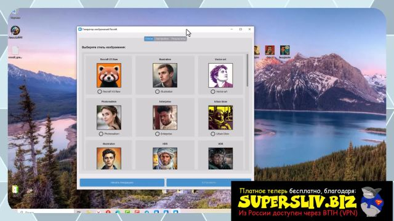Click the Стили tab

[x=149, y=39]
